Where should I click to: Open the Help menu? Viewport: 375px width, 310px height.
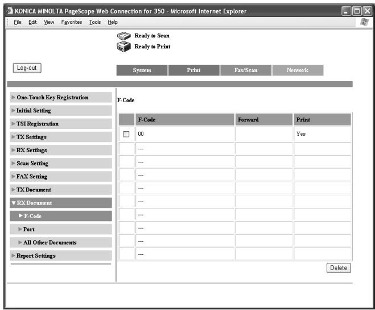[x=113, y=22]
